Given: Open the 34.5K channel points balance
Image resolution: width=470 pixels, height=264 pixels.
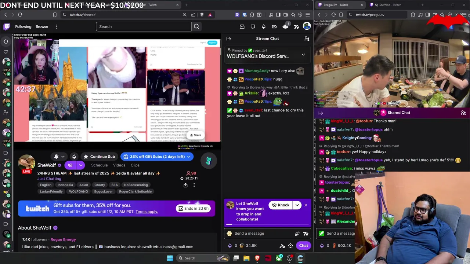Looking at the screenshot, I should tap(248, 246).
